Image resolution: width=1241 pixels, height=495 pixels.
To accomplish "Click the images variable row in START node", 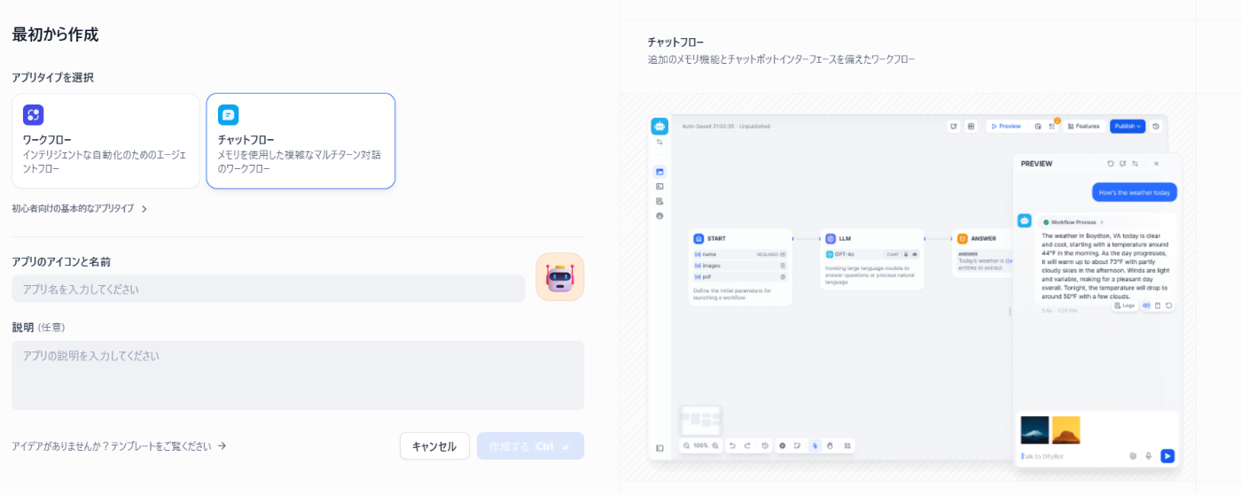I will 740,266.
